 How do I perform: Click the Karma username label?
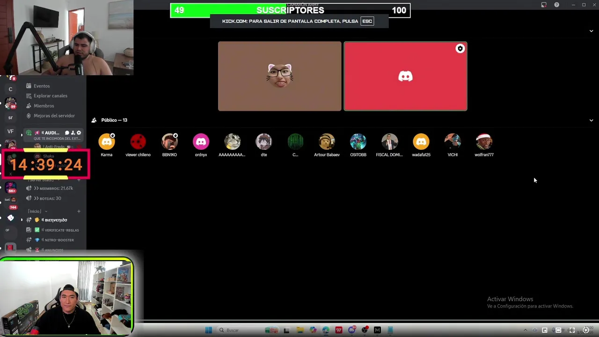click(x=107, y=155)
